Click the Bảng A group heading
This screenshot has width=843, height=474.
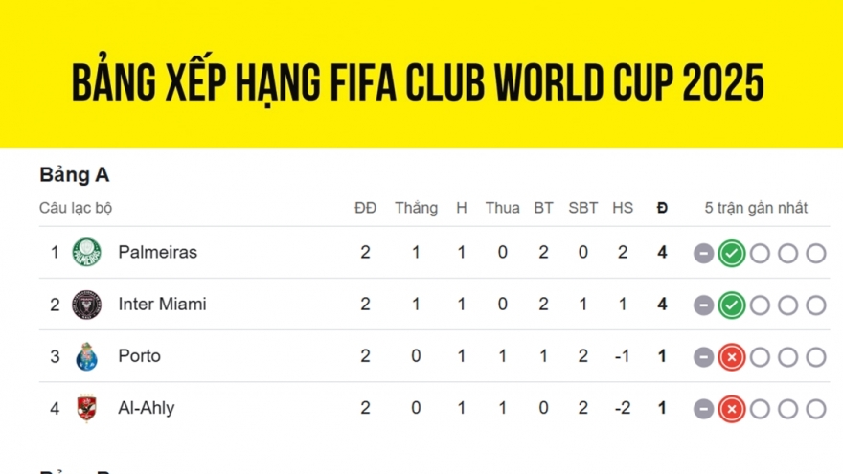click(x=75, y=175)
